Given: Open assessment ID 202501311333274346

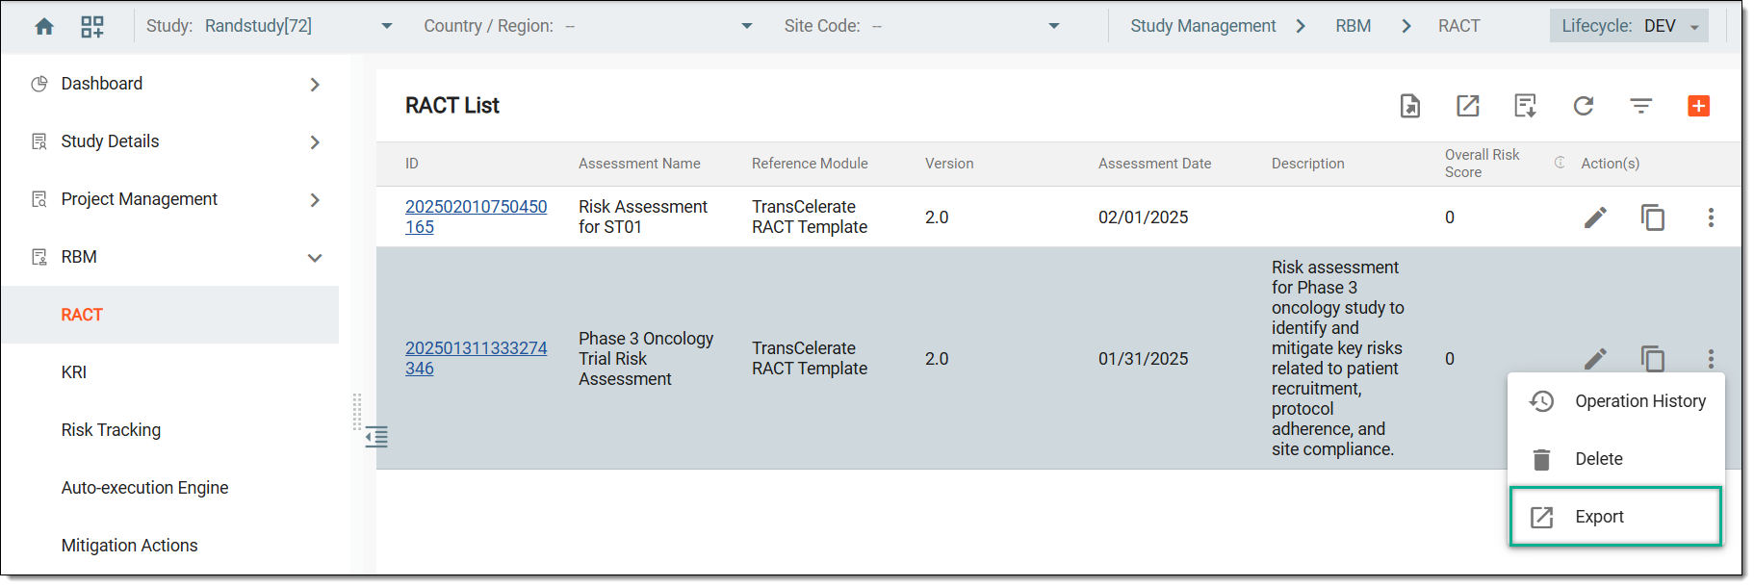Looking at the screenshot, I should 476,358.
